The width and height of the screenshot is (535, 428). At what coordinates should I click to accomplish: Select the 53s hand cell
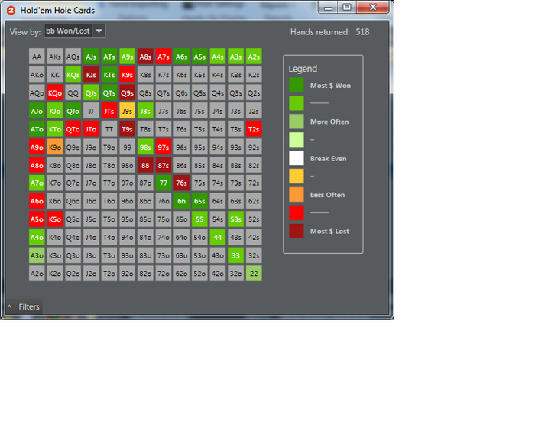(235, 219)
